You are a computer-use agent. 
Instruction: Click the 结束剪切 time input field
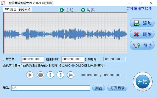point(72,59)
